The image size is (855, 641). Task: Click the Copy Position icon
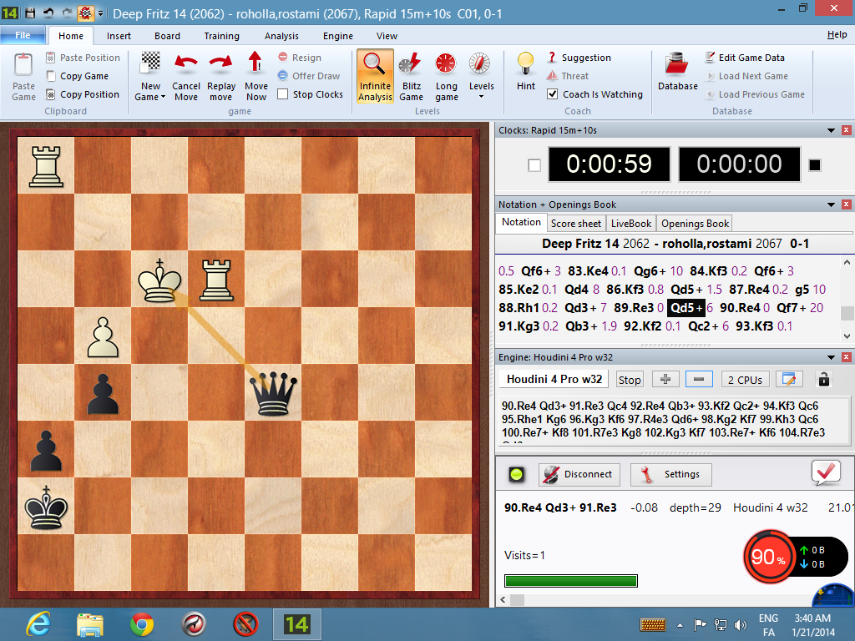pyautogui.click(x=51, y=94)
